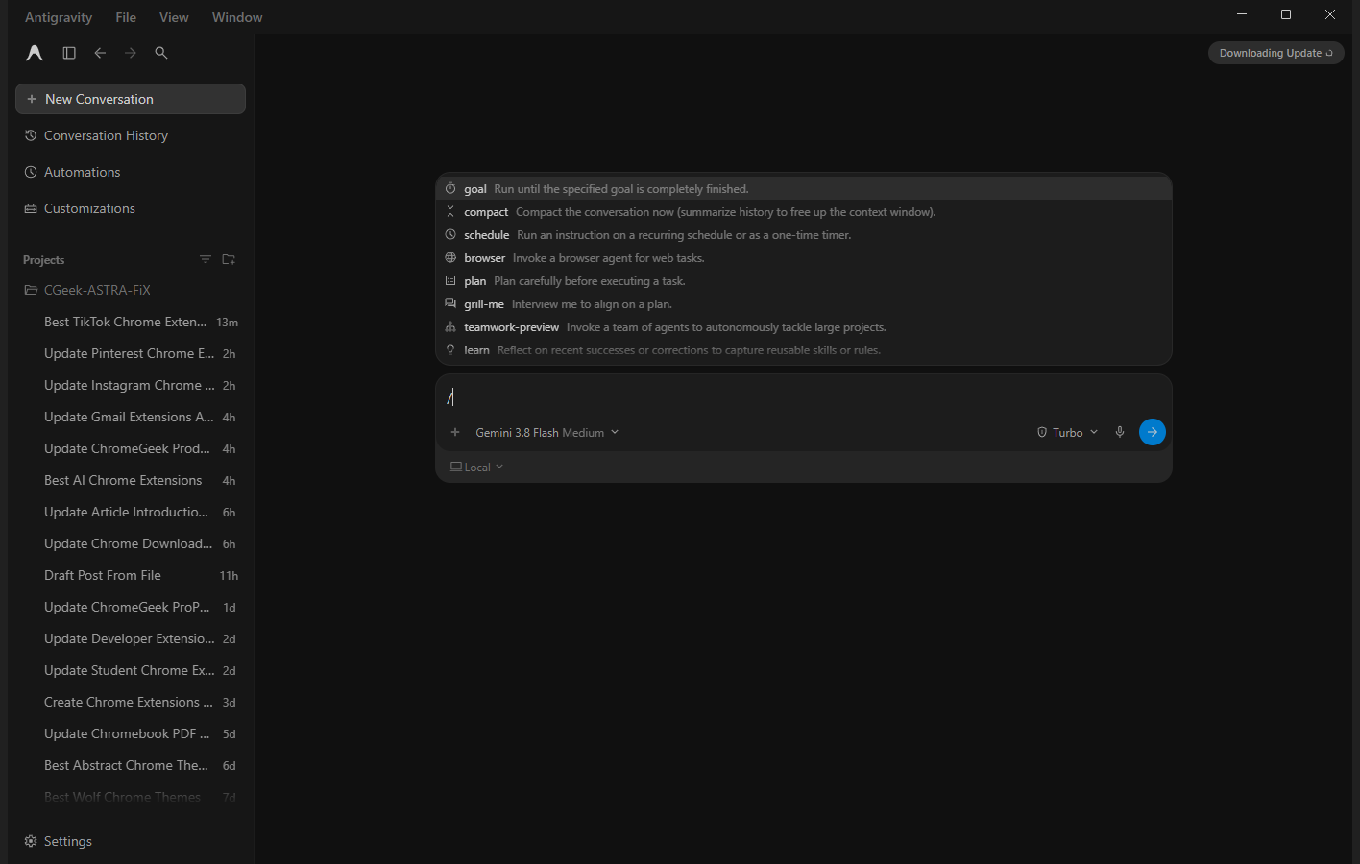Focus the prompt text input field

click(804, 396)
